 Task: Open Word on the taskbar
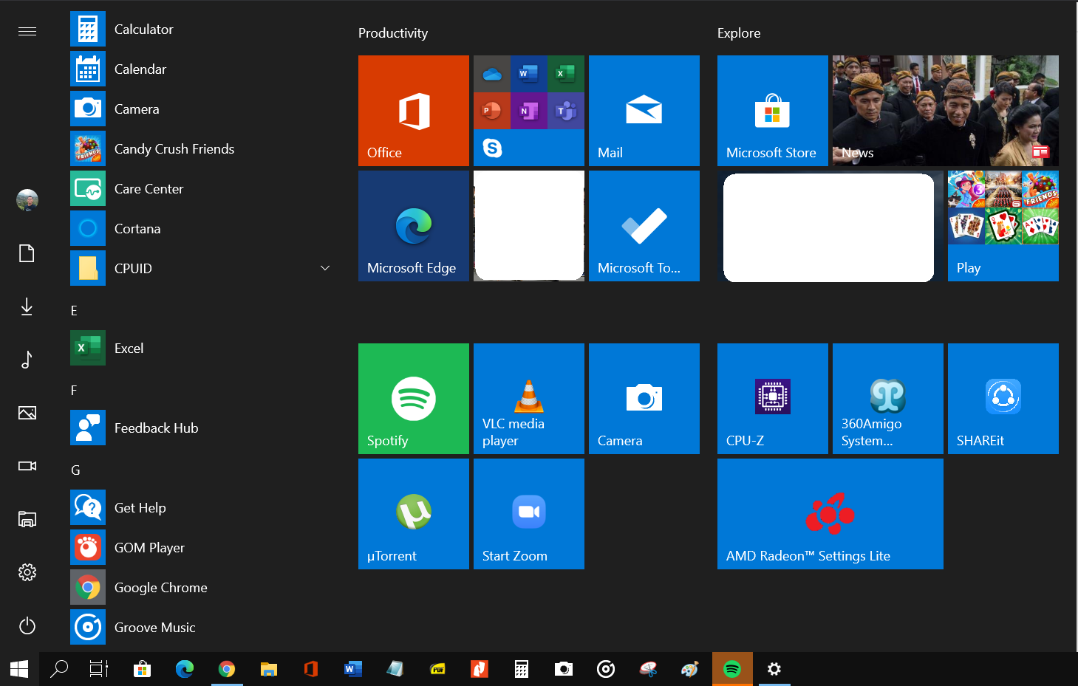point(353,669)
